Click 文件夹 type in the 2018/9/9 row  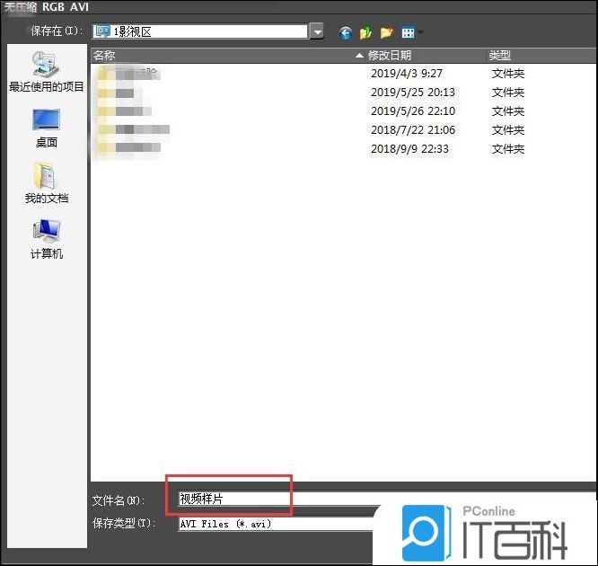(508, 149)
